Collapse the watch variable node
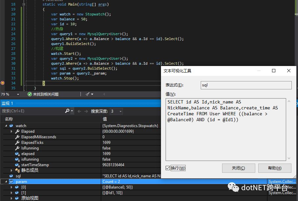This screenshot has height=201, width=298. (x=6, y=126)
